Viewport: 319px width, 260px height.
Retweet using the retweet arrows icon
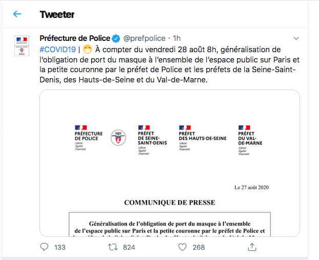pyautogui.click(x=113, y=247)
